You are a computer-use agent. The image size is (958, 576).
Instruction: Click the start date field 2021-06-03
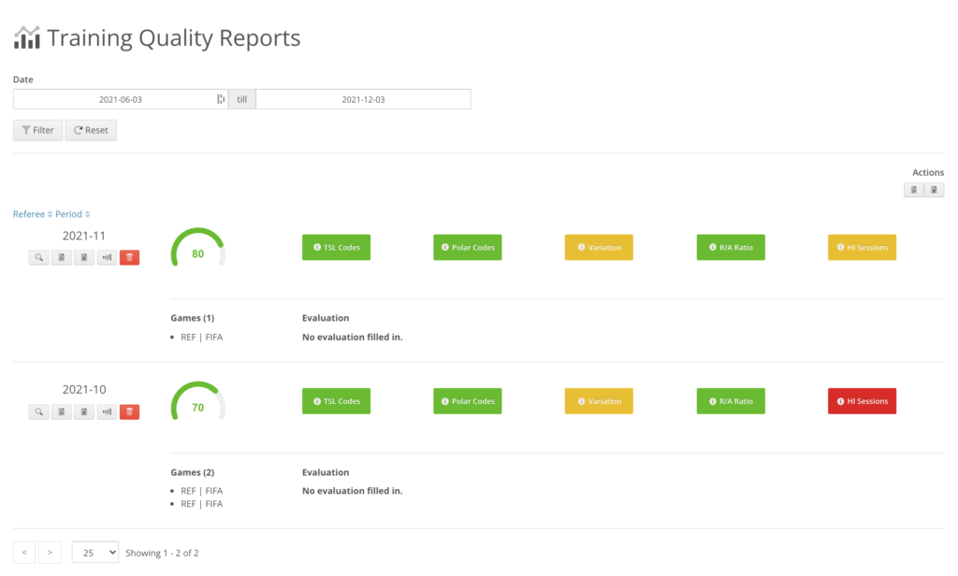pyautogui.click(x=121, y=99)
